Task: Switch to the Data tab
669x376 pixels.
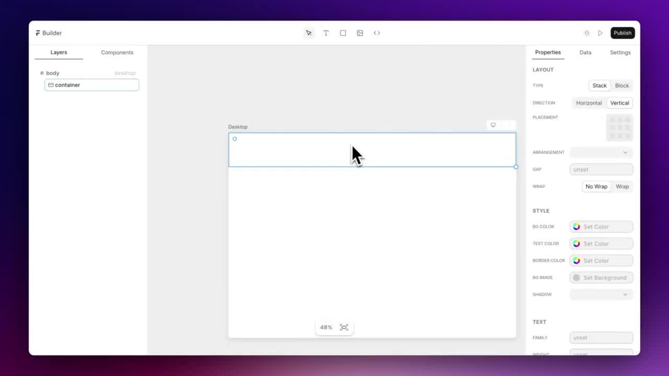Action: (585, 52)
